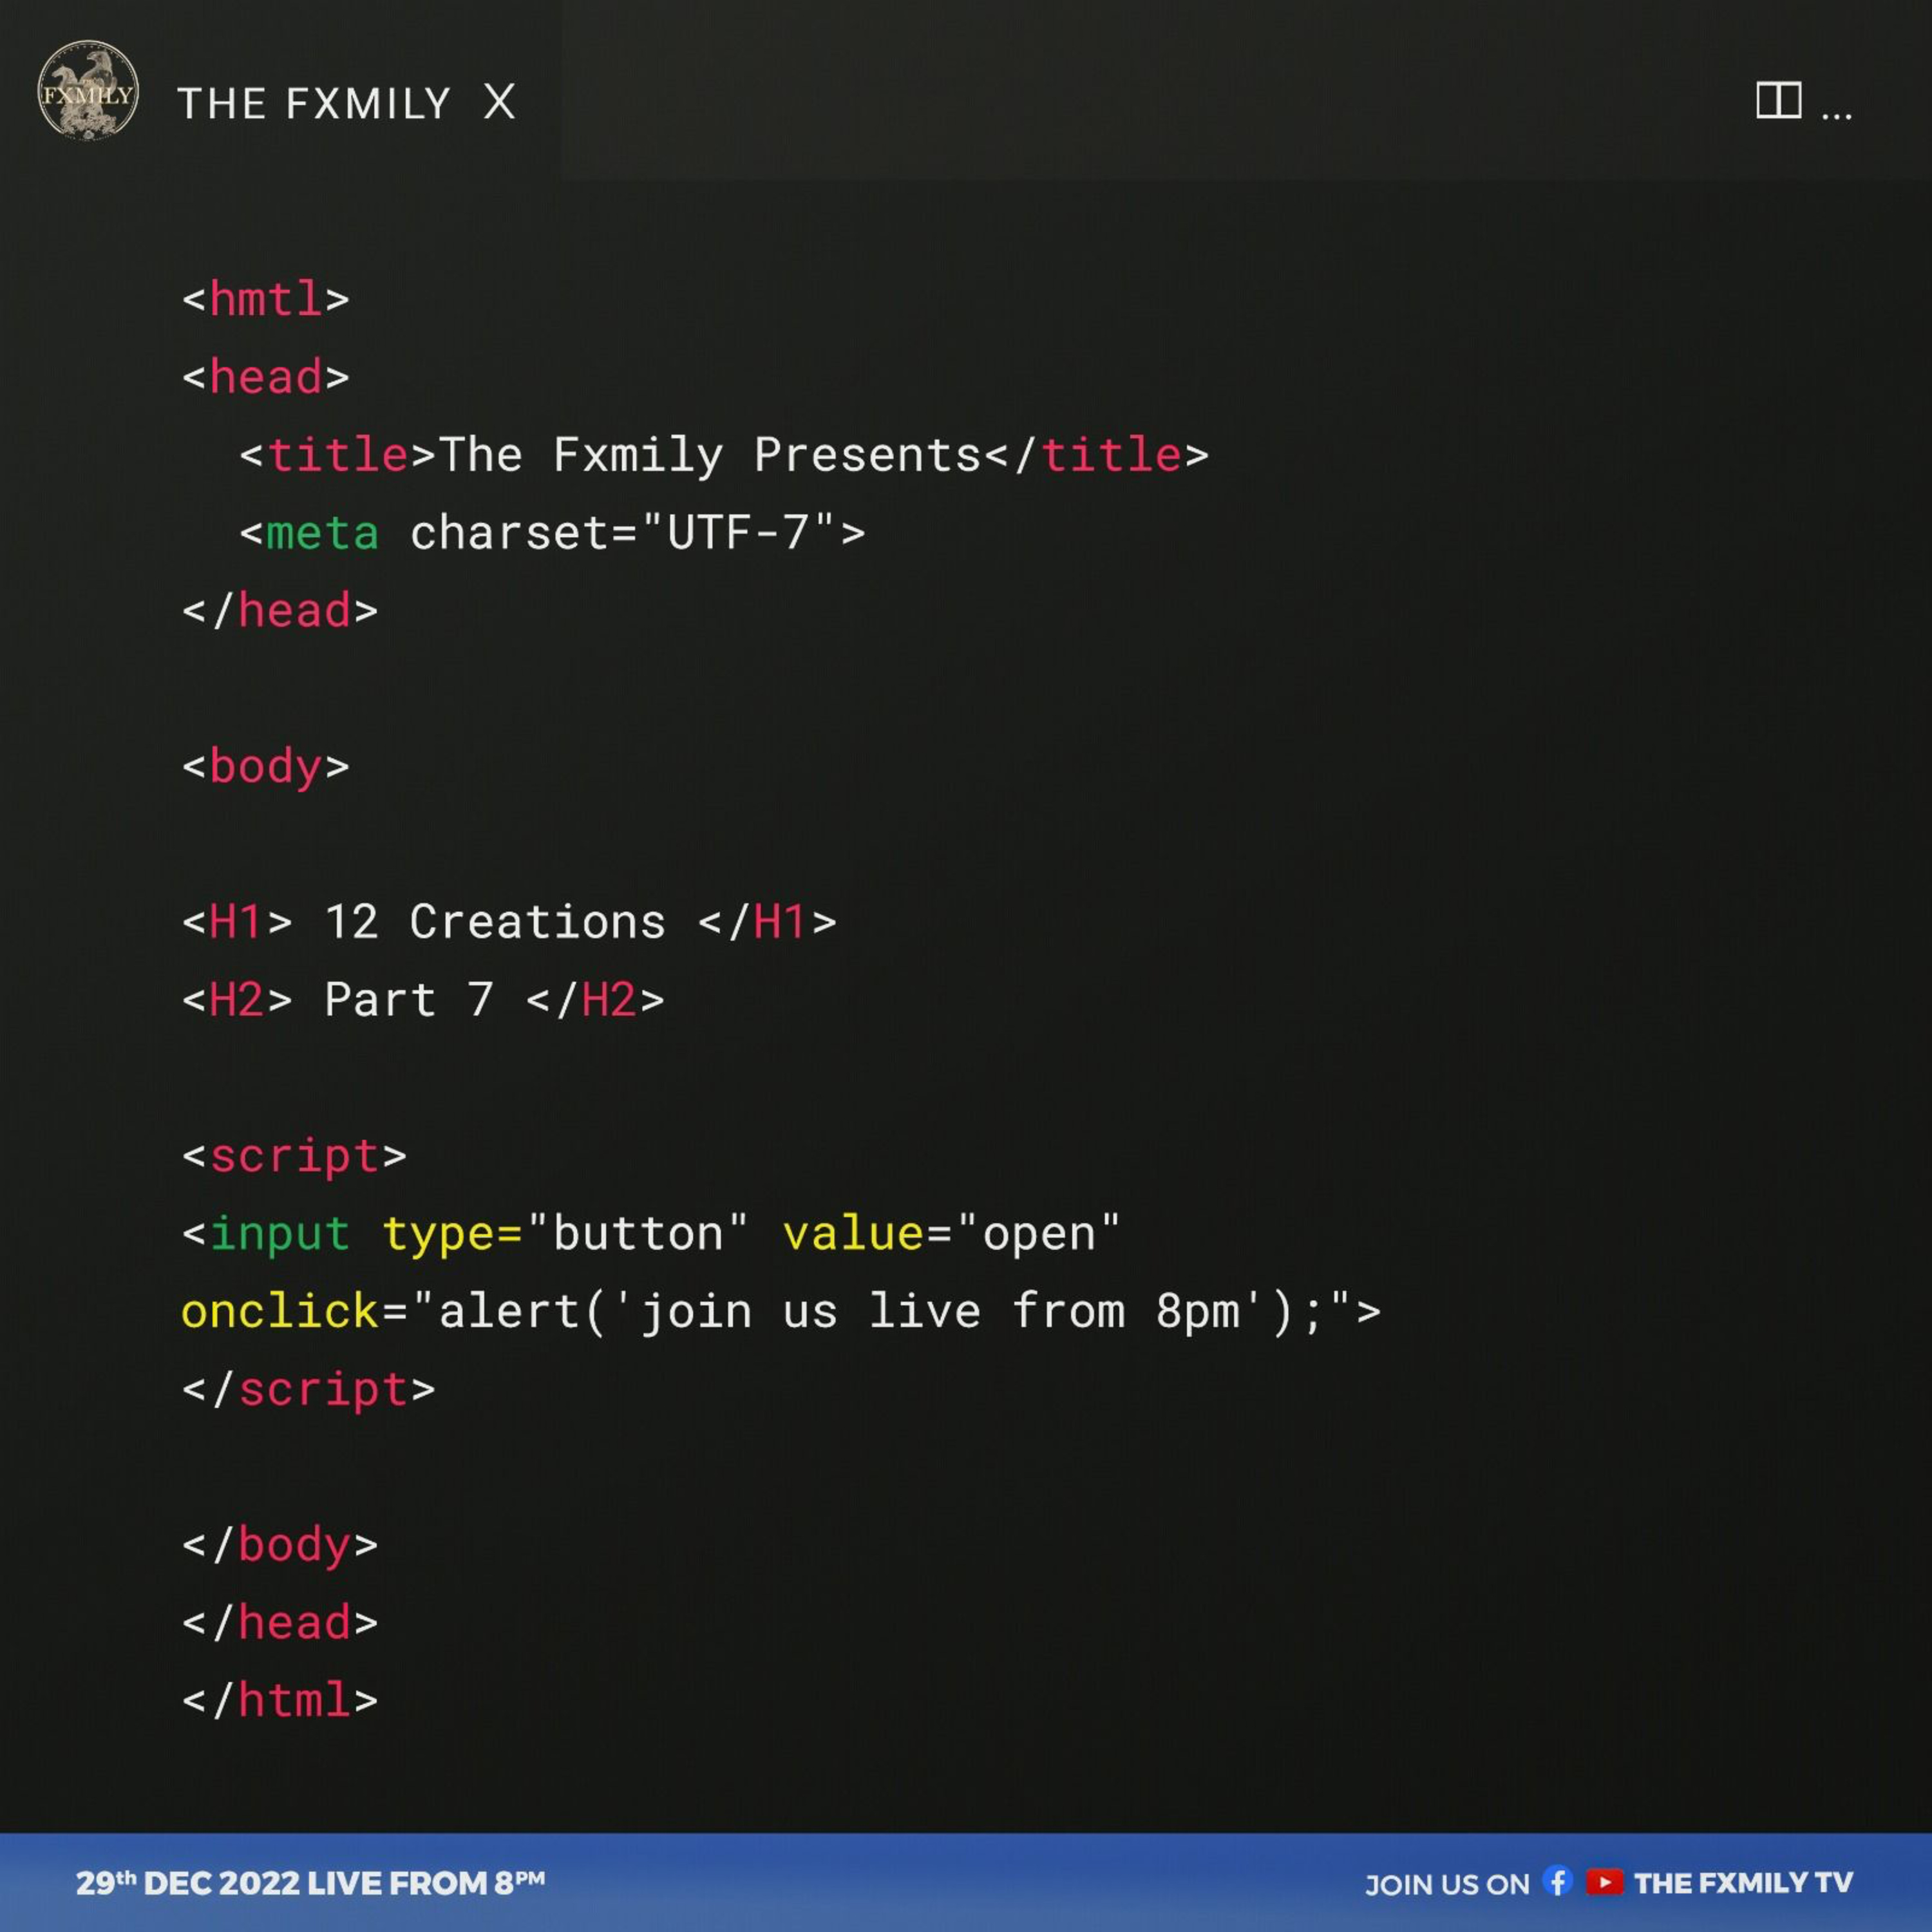Viewport: 1932px width, 1932px height.
Task: Open the more actions ellipsis menu
Action: (1836, 116)
